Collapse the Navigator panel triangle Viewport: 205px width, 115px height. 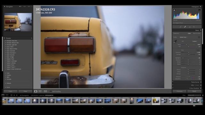[x=4, y=6]
